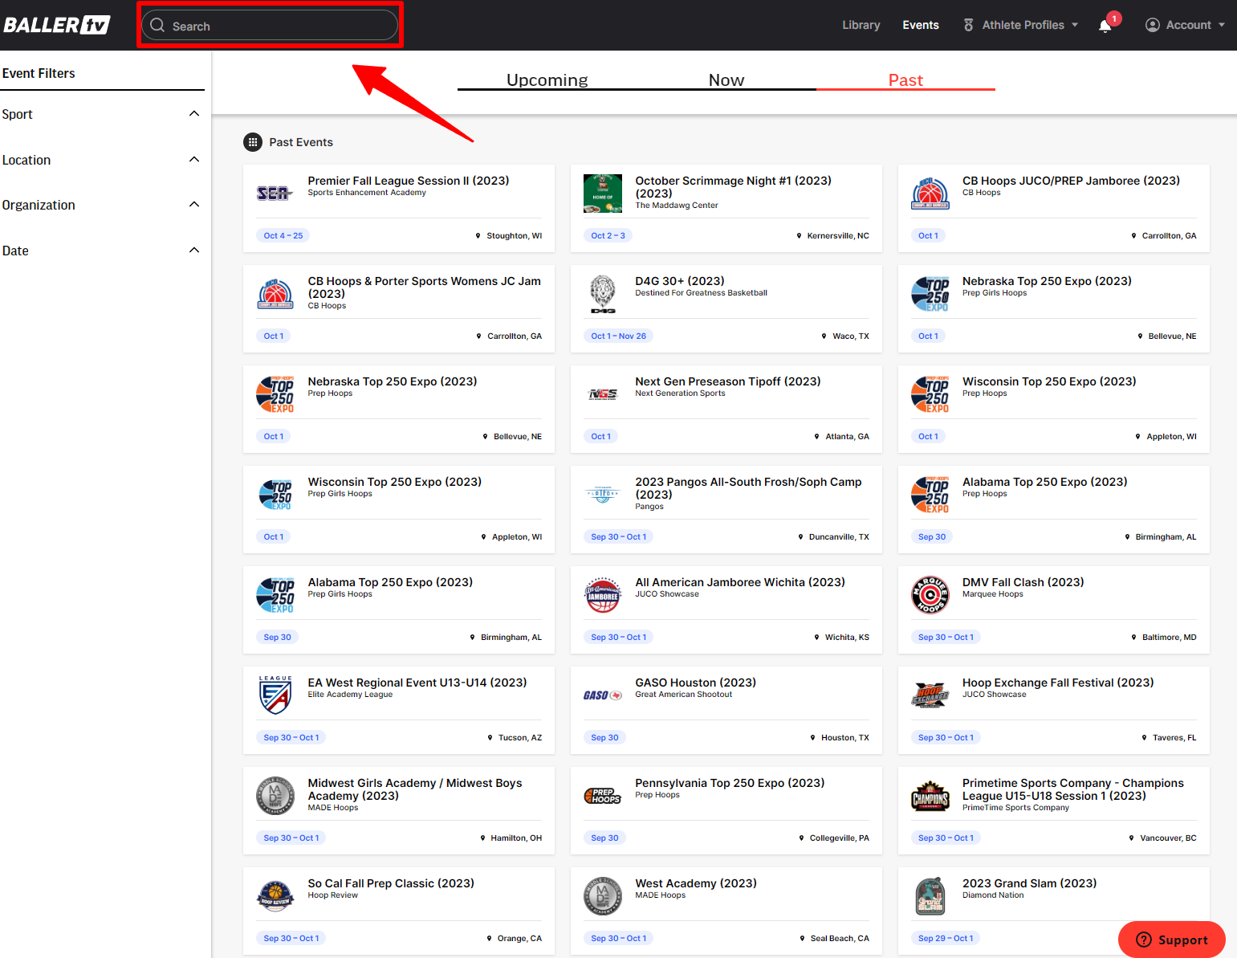The height and width of the screenshot is (958, 1237).
Task: Open the Library page link
Action: (861, 25)
